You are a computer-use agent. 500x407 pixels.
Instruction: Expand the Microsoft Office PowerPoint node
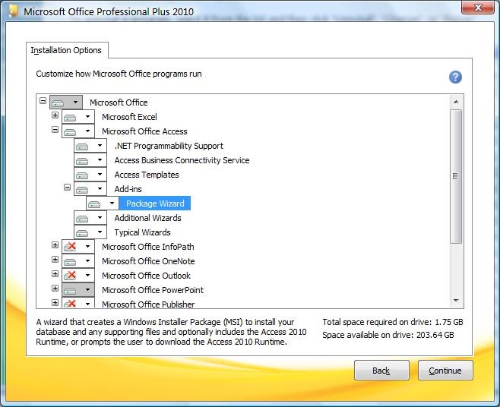55,288
